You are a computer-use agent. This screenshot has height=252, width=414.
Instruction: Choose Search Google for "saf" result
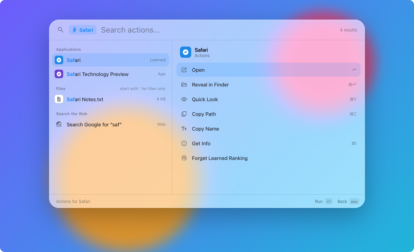[x=111, y=124]
